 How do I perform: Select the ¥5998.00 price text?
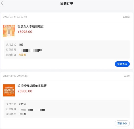(25, 32)
